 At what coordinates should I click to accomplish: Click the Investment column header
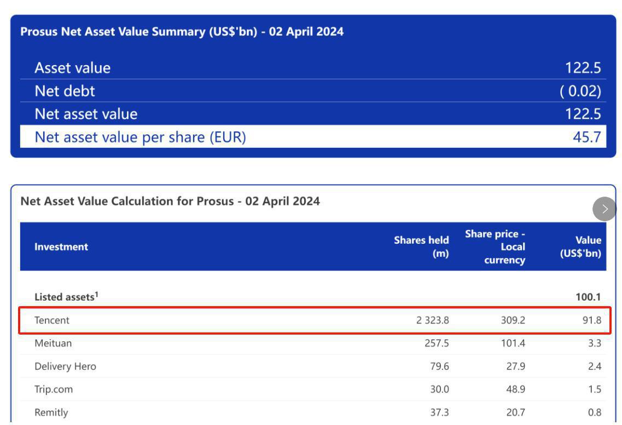pyautogui.click(x=61, y=246)
